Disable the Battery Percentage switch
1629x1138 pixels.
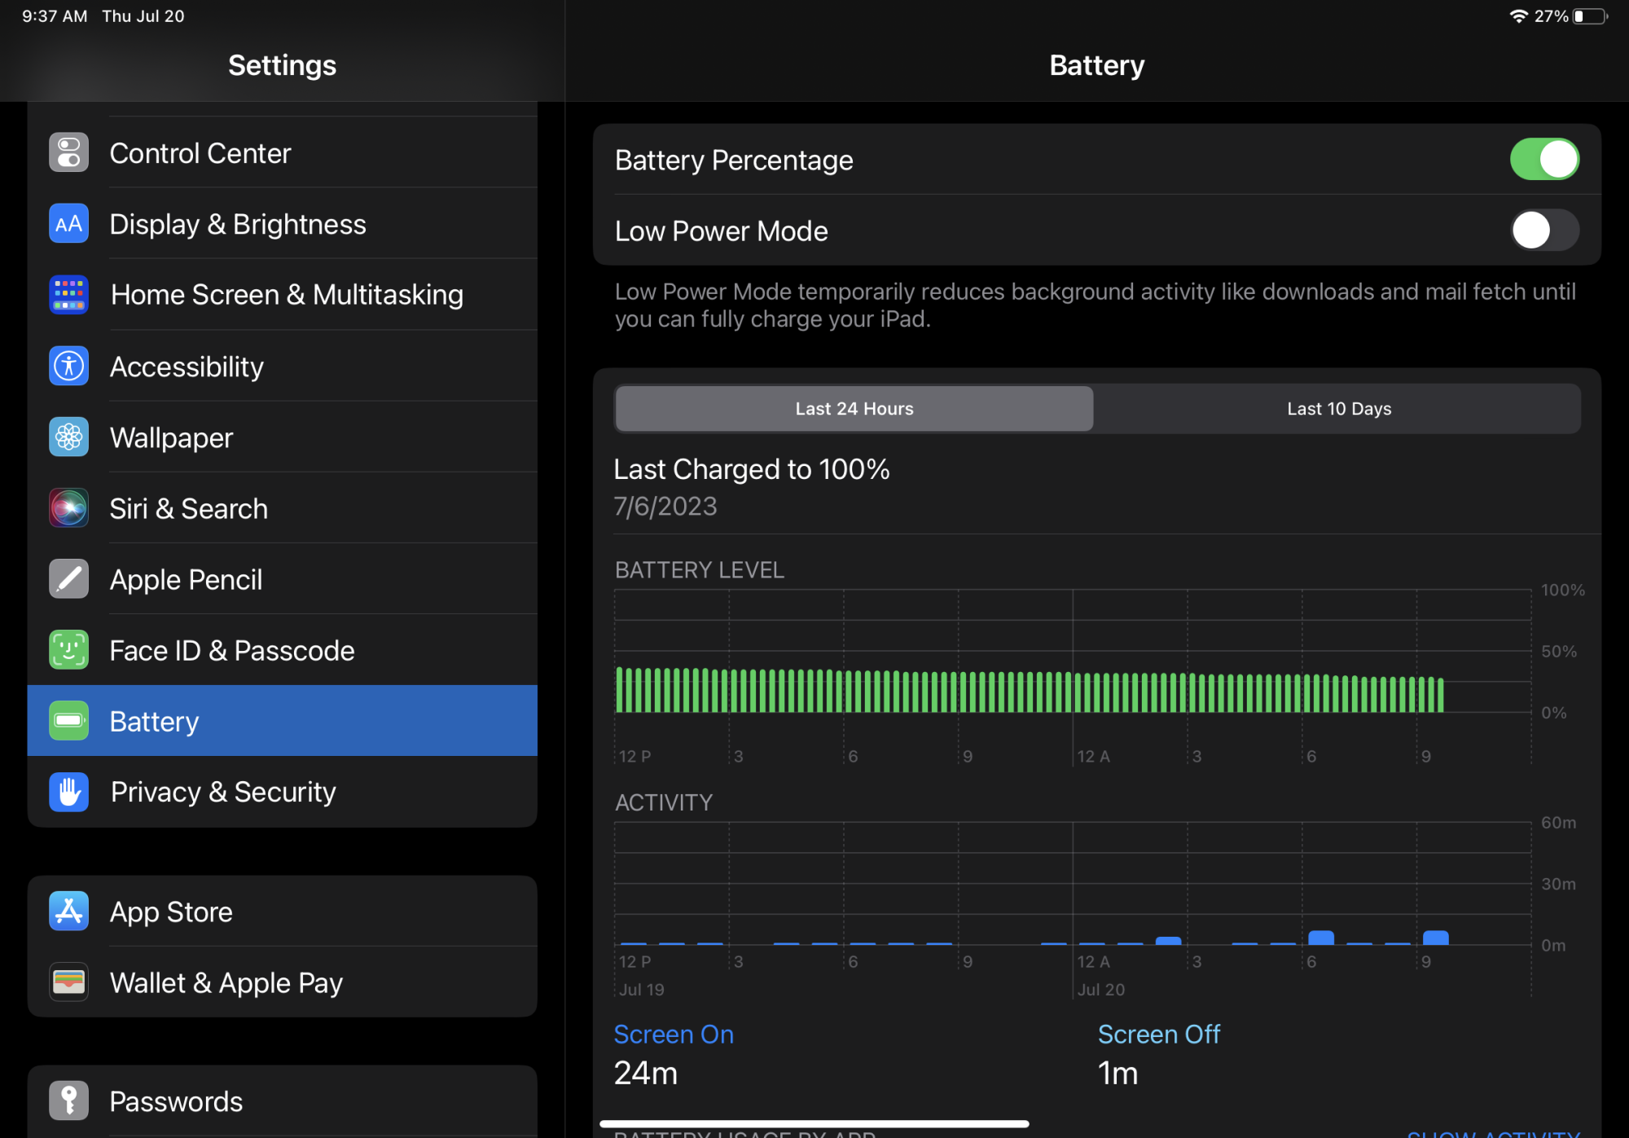pos(1543,160)
